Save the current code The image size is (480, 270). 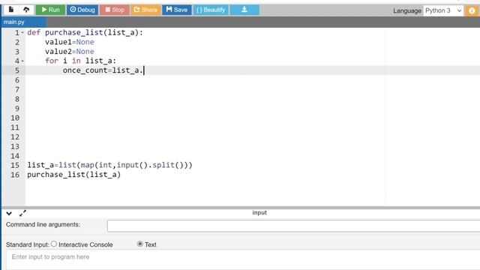tap(177, 10)
